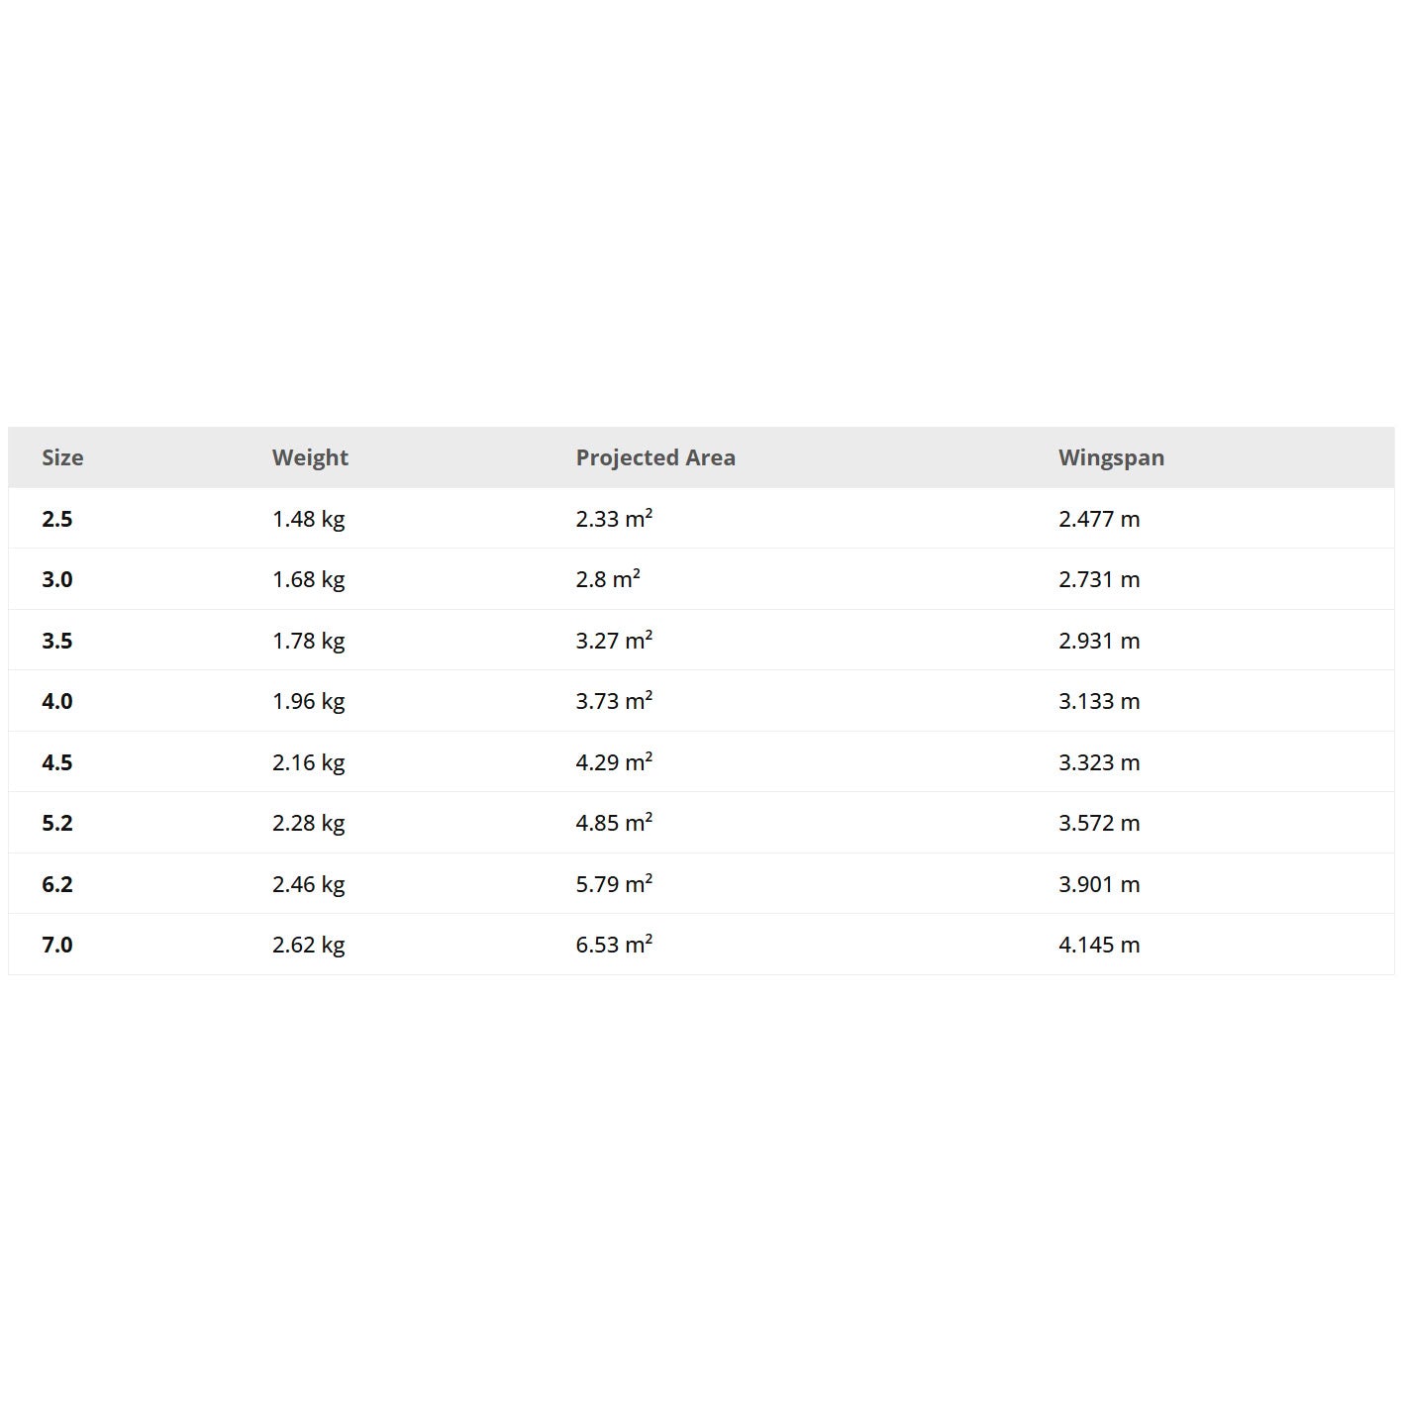
Task: Select the size 5.2 row label
Action: 57,823
